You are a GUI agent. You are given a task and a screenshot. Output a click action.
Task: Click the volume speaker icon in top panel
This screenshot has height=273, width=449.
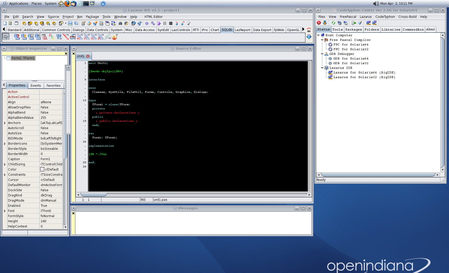376,3
